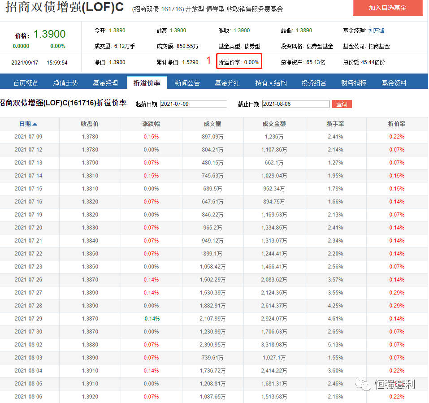Open the 投资组合 tab

tap(314, 83)
